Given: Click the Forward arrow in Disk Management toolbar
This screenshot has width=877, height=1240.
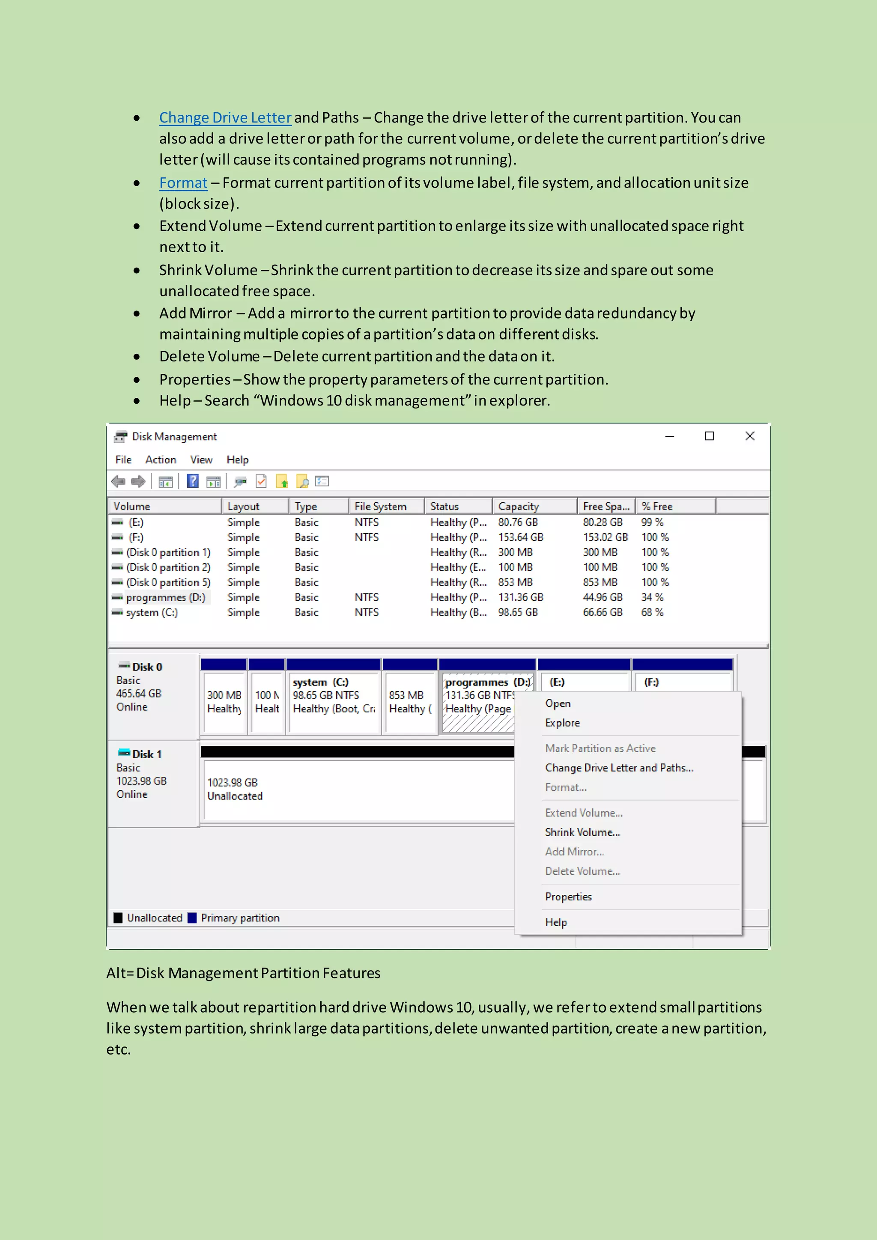Looking at the screenshot, I should coord(139,481).
